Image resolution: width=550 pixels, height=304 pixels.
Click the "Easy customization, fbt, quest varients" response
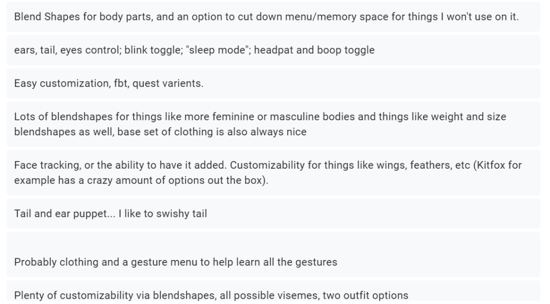108,83
